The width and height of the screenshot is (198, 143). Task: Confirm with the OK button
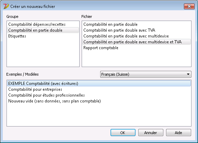point(123,133)
